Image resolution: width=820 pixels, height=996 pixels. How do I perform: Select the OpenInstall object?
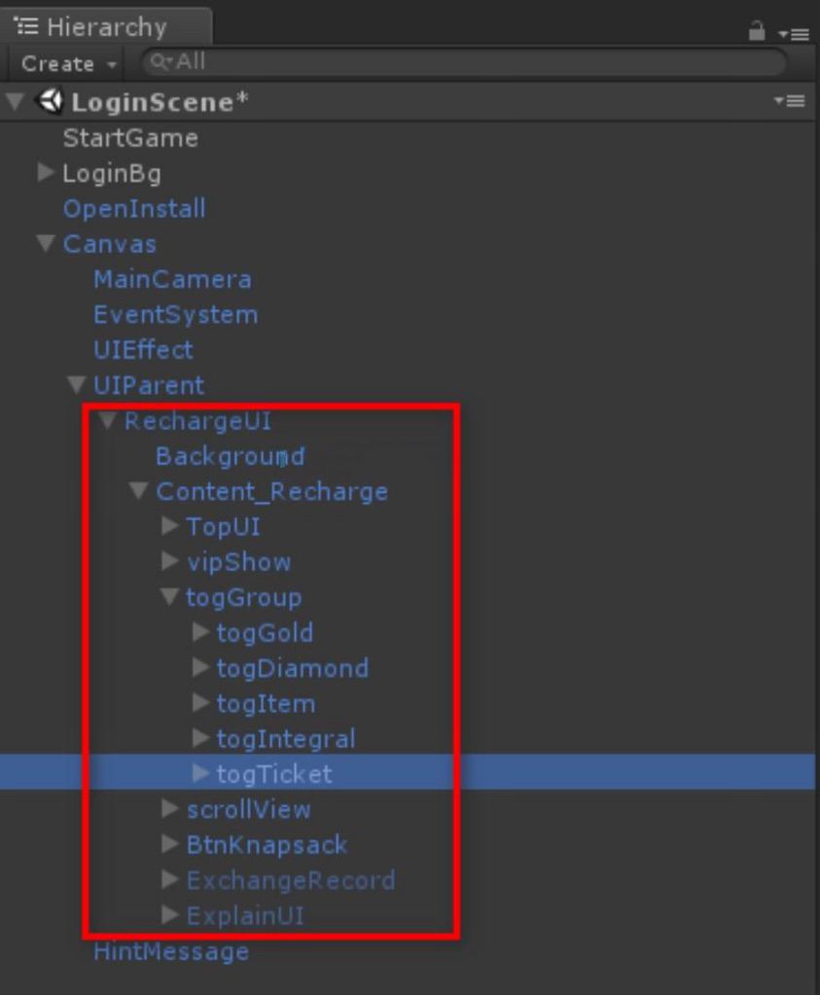134,208
